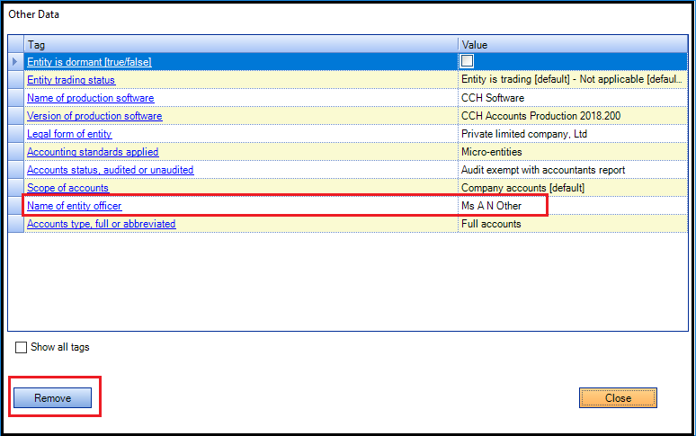Click the Version of production software link

pyautogui.click(x=94, y=116)
